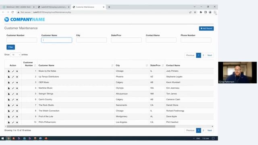Sort by State/Prov column
The height and width of the screenshot is (145, 258).
pyautogui.click(x=163, y=65)
